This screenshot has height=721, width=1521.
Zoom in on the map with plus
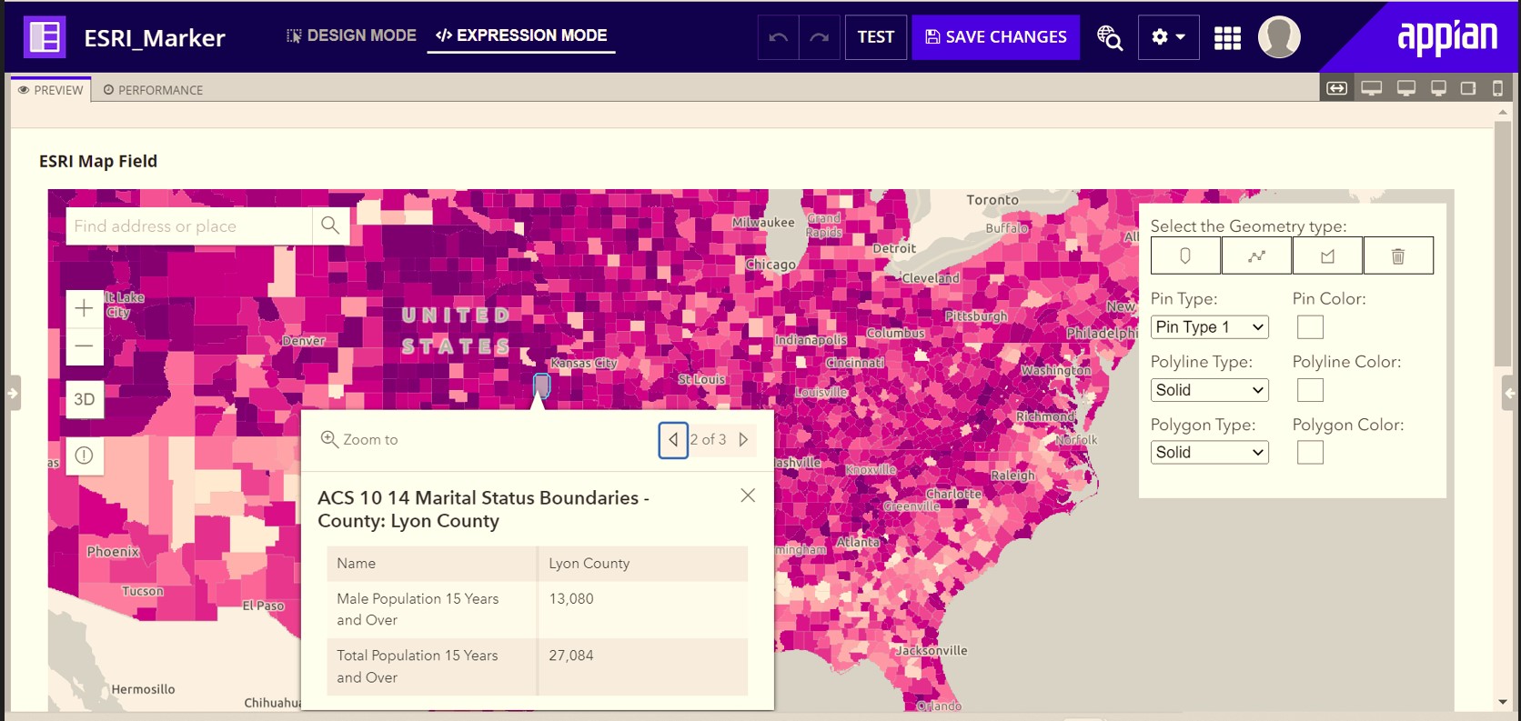pyautogui.click(x=84, y=308)
